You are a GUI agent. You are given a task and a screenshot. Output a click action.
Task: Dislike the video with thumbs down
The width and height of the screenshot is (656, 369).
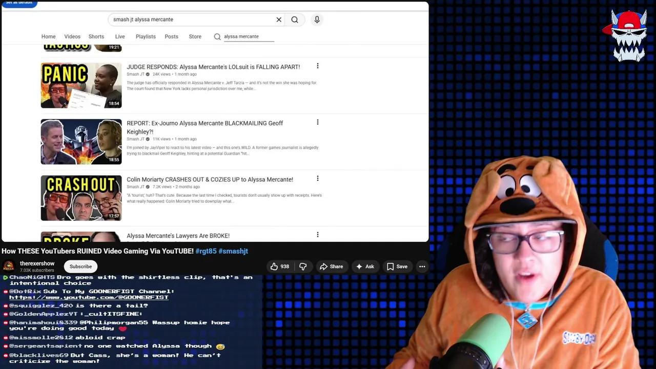(x=303, y=266)
